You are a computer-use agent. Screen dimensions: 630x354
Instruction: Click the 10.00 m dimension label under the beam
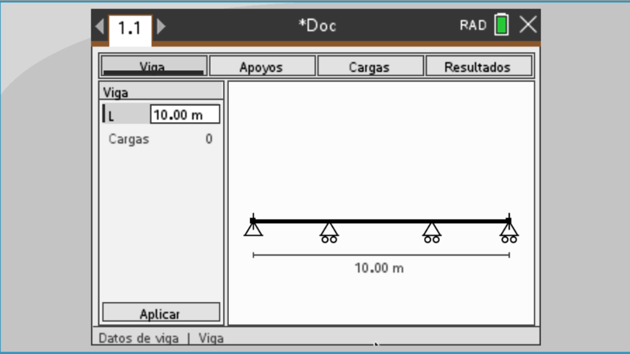379,268
